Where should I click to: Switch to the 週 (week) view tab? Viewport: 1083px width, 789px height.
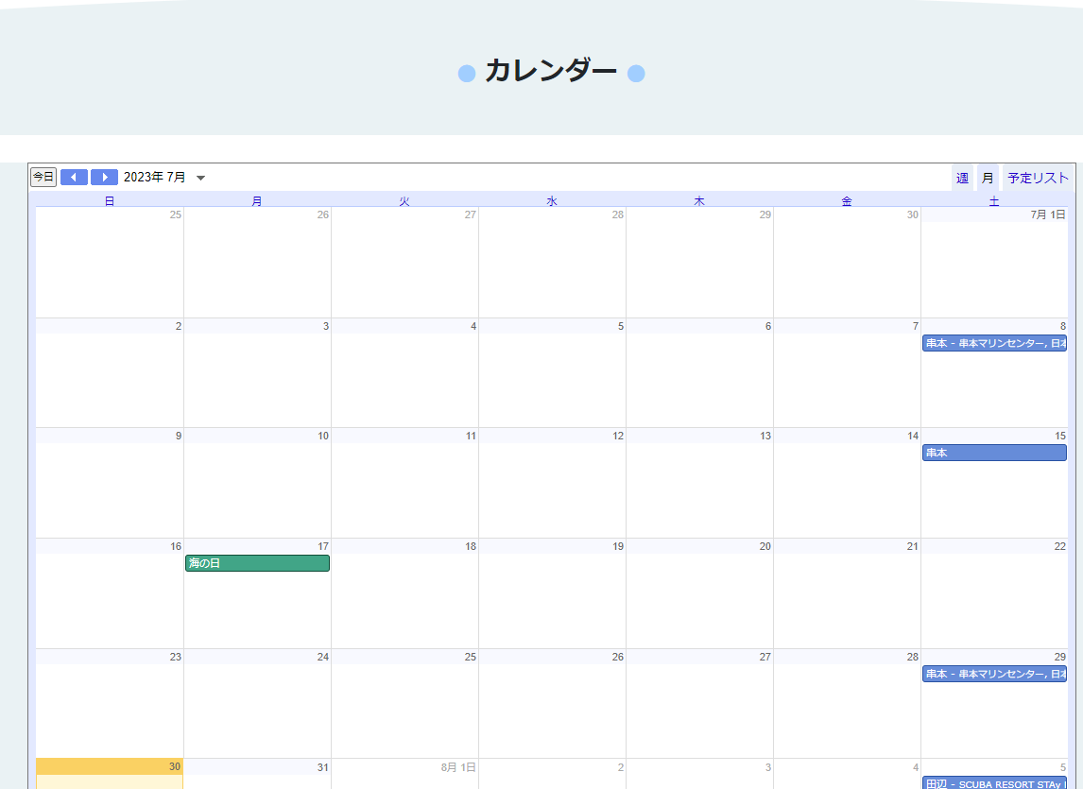tap(961, 177)
